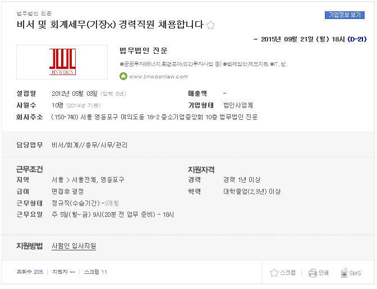Click the 조회수 205 view count
377x289 pixels.
[x=30, y=272]
